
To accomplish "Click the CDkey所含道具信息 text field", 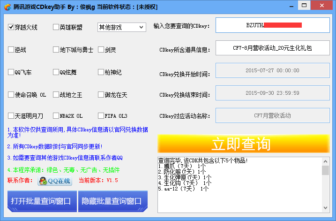I will (272, 48).
